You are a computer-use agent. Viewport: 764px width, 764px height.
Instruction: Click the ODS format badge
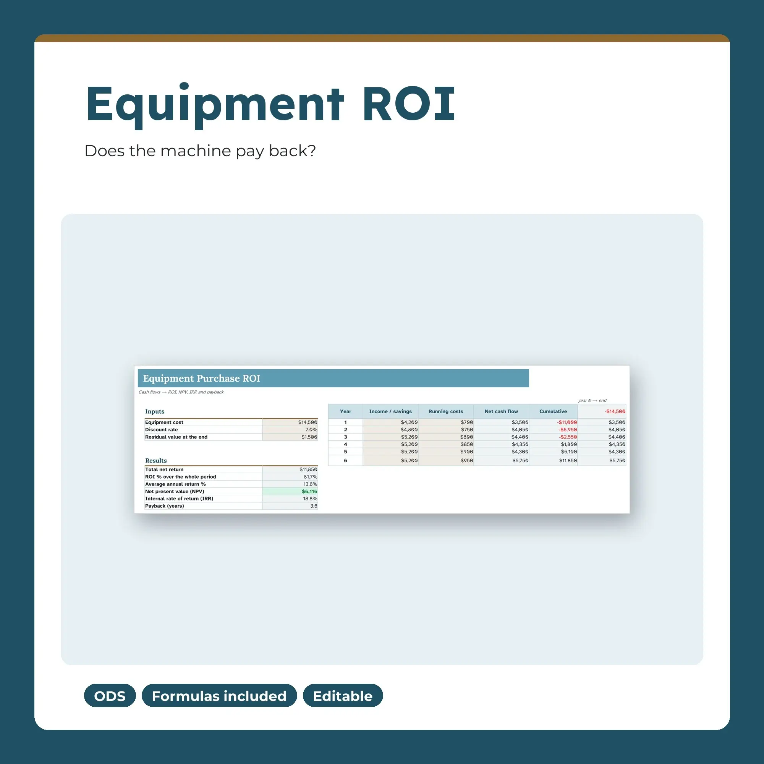(110, 696)
